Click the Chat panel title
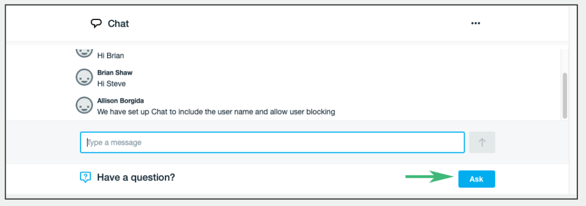The height and width of the screenshot is (206, 586). (118, 24)
